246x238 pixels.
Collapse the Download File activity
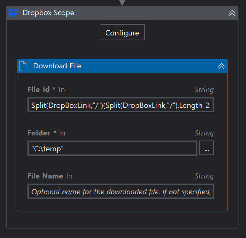coord(221,66)
